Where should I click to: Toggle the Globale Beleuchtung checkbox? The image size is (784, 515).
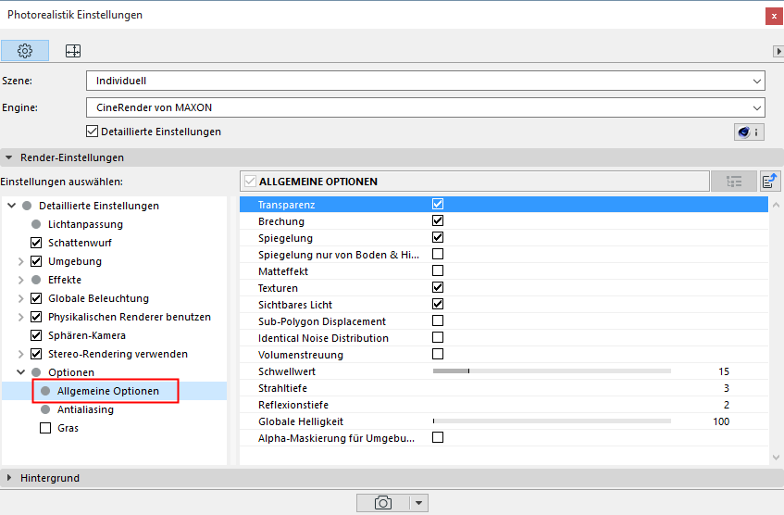36,298
